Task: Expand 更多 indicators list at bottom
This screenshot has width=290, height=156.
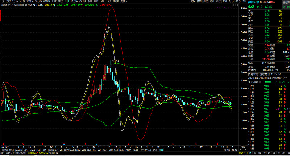Action: [155, 149]
